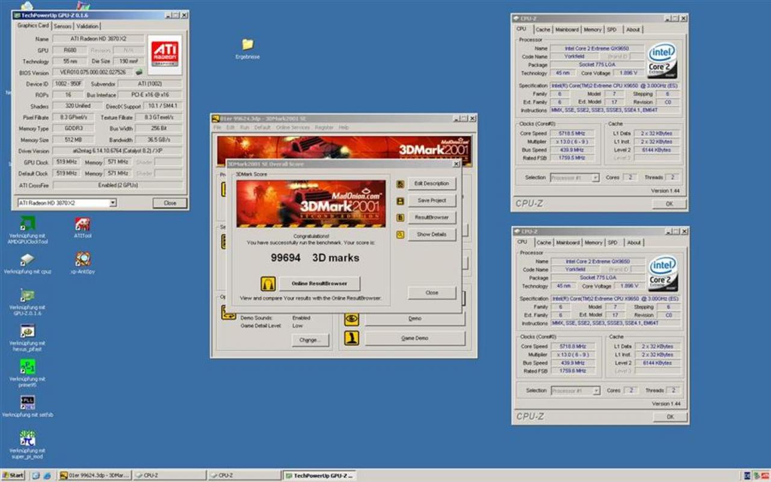This screenshot has width=771, height=482.
Task: Open the Selection processor dropdown in lower CPU-Z
Action: [596, 390]
